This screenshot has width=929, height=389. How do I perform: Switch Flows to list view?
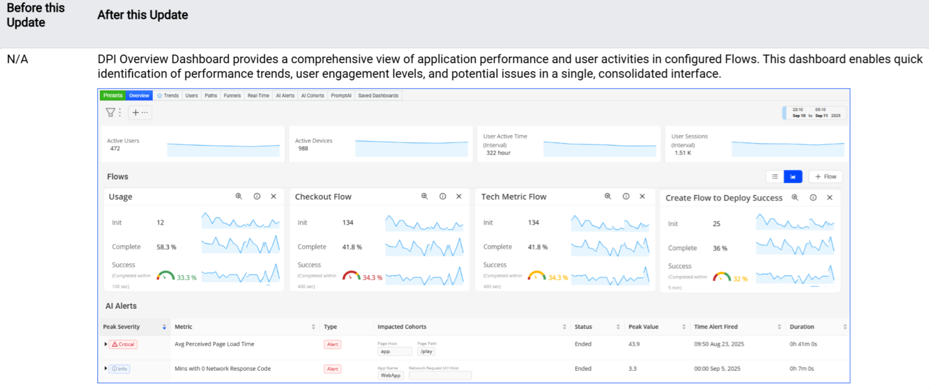pos(775,177)
